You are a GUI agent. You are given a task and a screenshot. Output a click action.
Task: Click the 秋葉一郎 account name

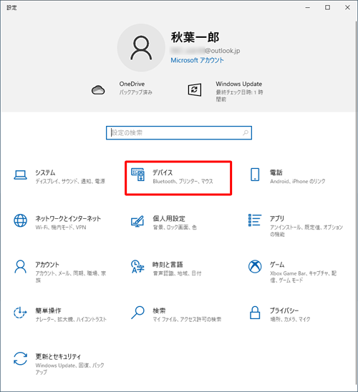click(x=195, y=37)
